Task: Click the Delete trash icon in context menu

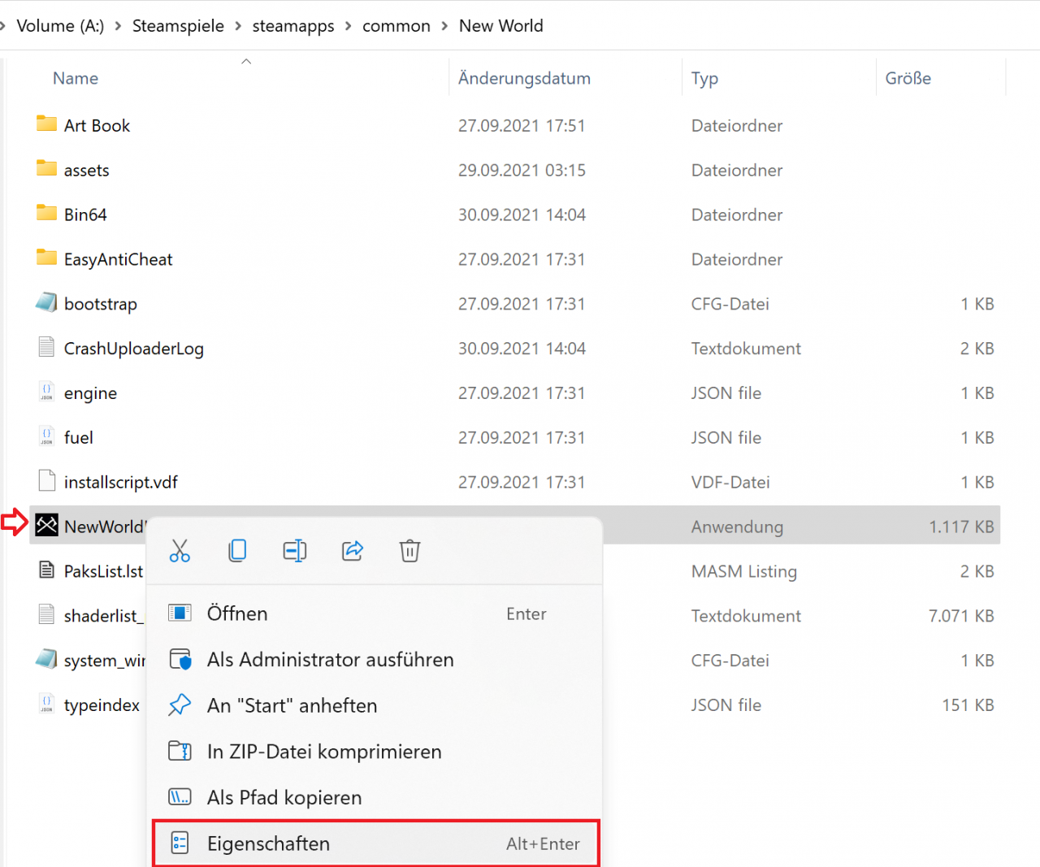Action: pyautogui.click(x=410, y=551)
